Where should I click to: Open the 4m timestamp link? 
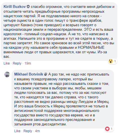[x=37, y=131]
